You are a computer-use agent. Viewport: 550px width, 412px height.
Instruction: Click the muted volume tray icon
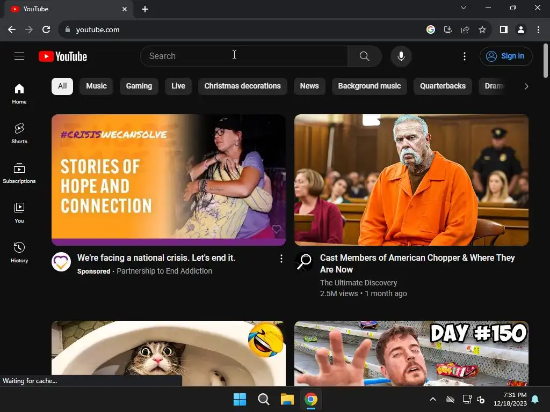click(x=481, y=399)
